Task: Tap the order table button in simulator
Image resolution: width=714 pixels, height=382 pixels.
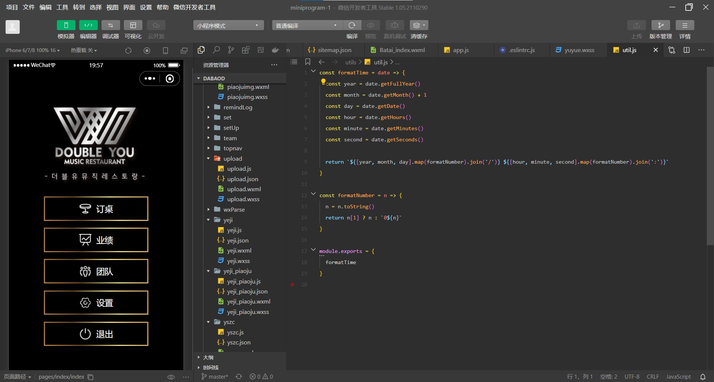Action: [96, 209]
